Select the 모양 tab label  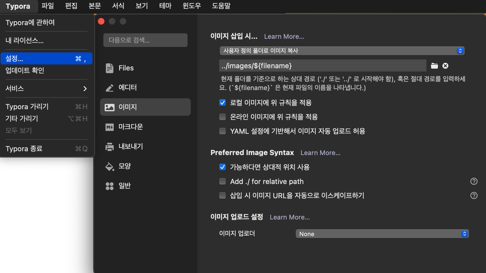pyautogui.click(x=125, y=166)
